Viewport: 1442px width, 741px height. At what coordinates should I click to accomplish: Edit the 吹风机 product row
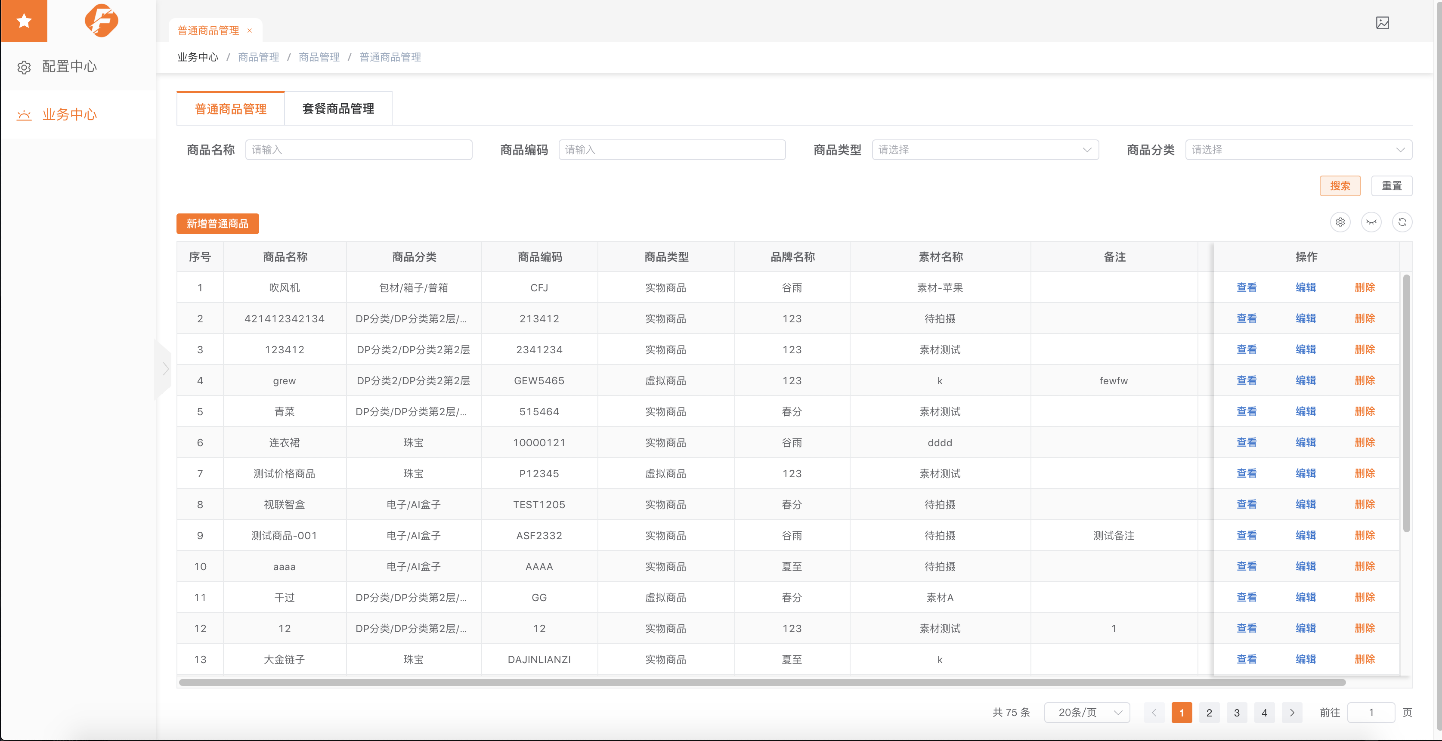(x=1306, y=288)
